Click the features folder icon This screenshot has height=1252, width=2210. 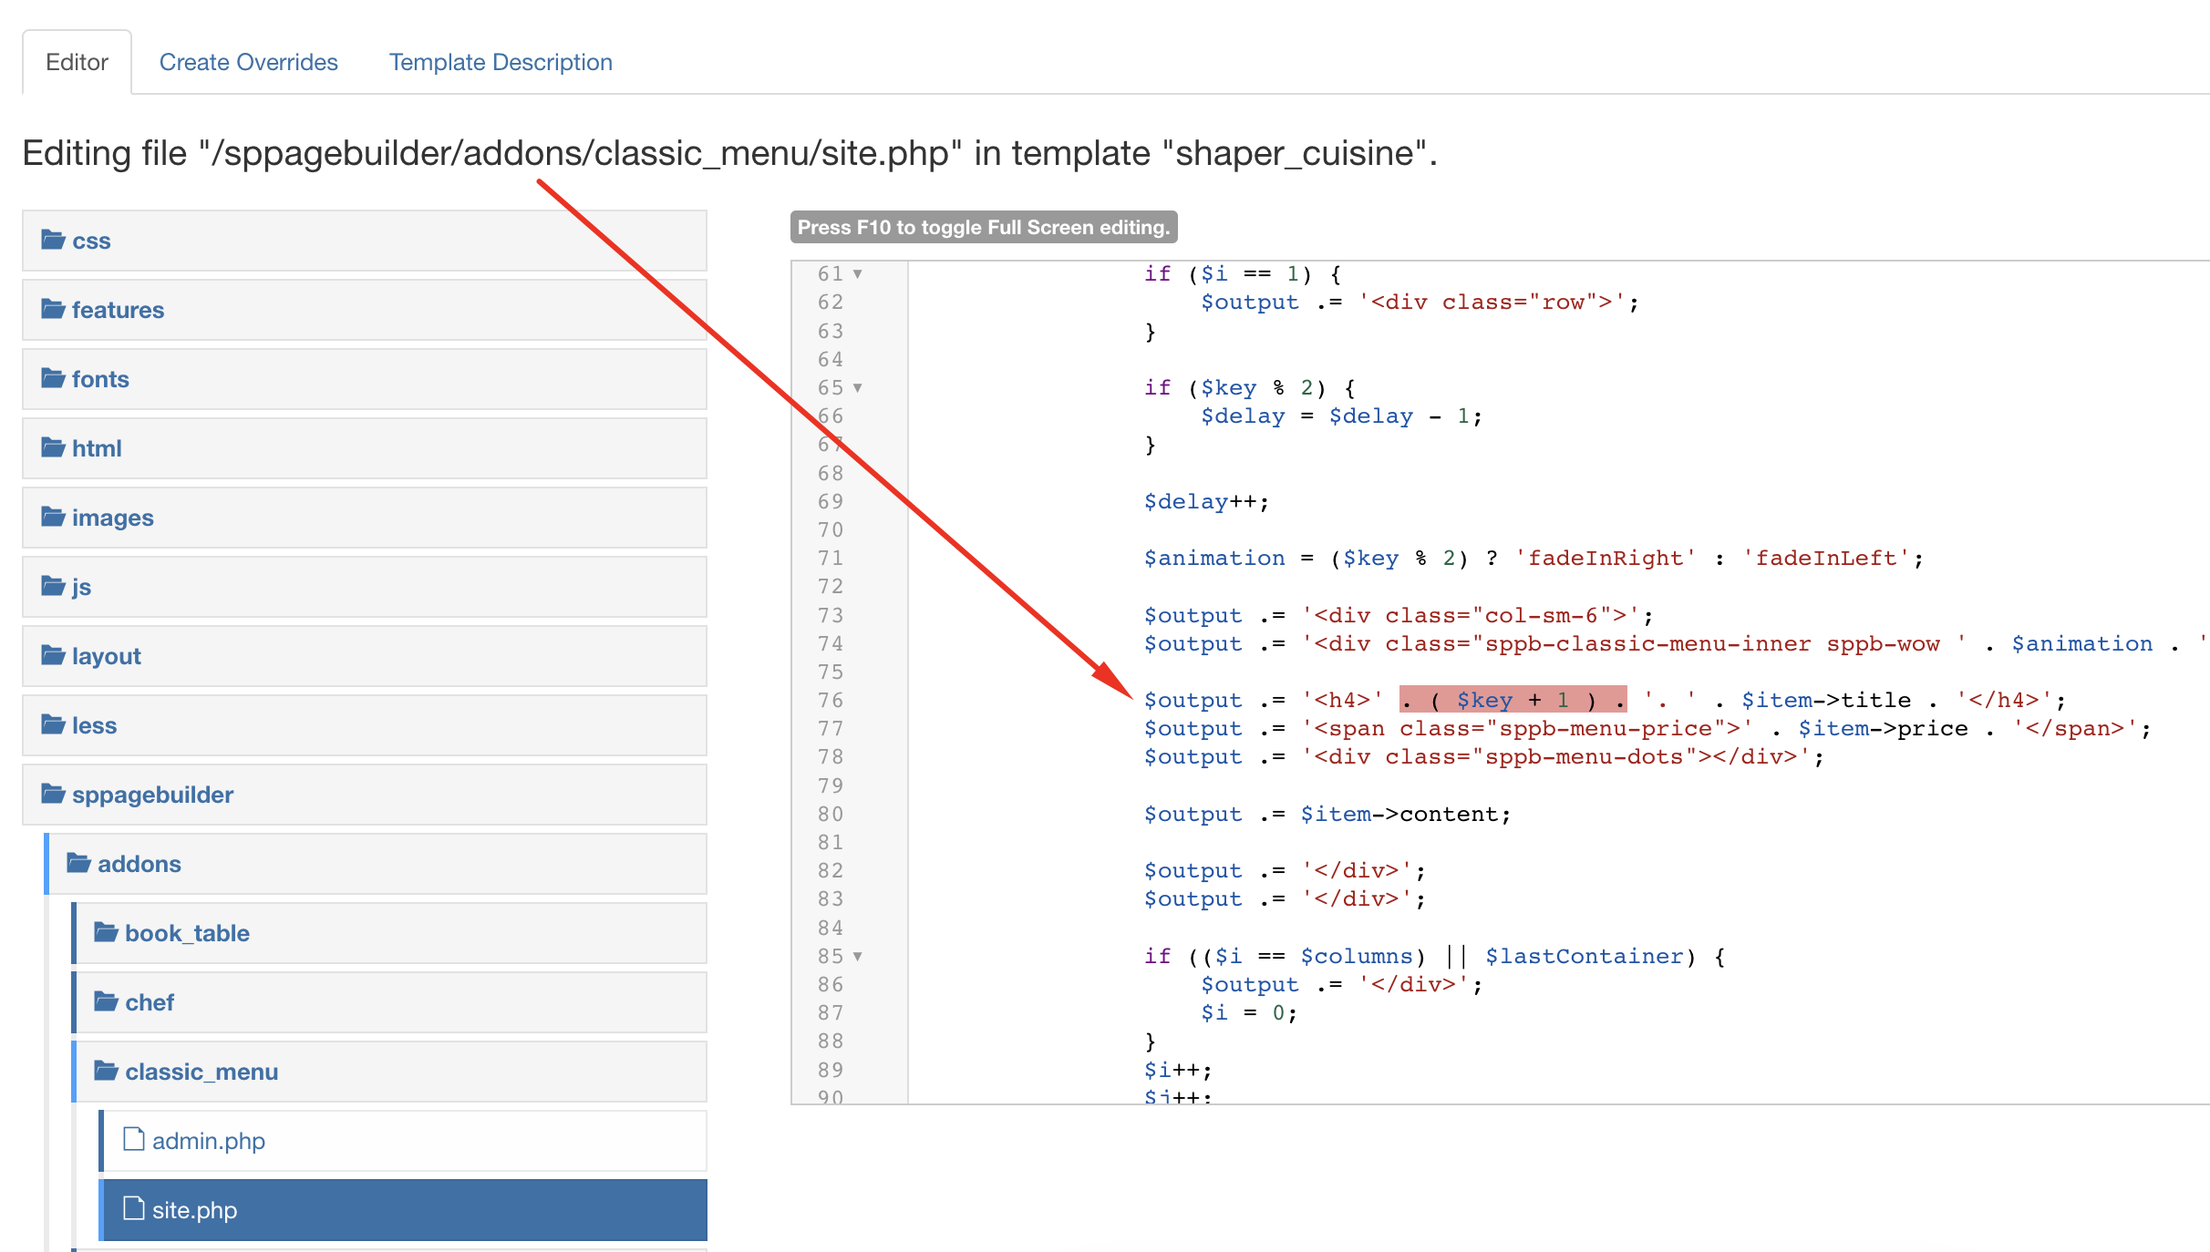pos(53,309)
